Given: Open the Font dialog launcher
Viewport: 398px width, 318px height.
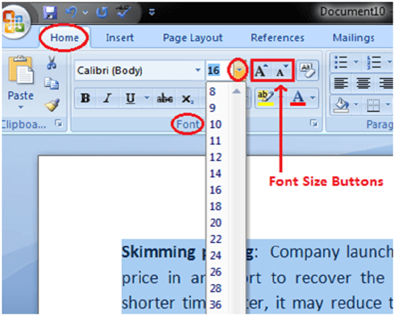Looking at the screenshot, I should click(314, 124).
